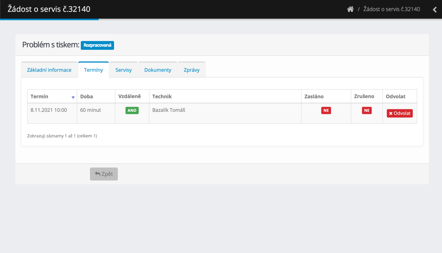Sort table by the Doba column header
This screenshot has width=442, height=253.
(x=86, y=96)
